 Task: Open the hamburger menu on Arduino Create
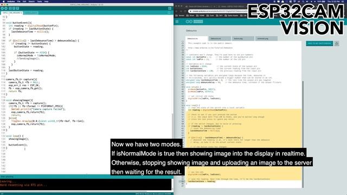point(177,22)
